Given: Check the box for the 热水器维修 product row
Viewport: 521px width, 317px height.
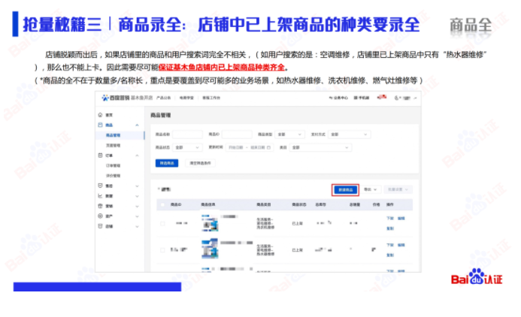Looking at the screenshot, I should [x=162, y=250].
